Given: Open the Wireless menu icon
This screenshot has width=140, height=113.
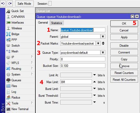Looking at the screenshot, I should [8, 28].
